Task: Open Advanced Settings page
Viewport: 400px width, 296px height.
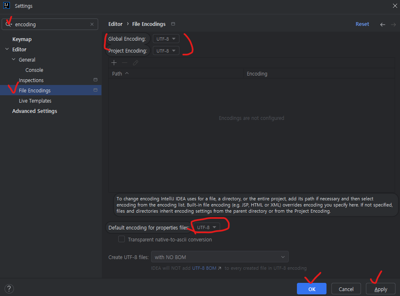Action: [x=34, y=111]
